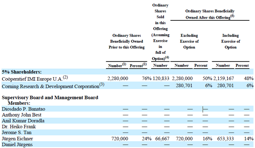Select the name 'Jerome S. Tan'
The height and width of the screenshot is (148, 255).
(17, 133)
